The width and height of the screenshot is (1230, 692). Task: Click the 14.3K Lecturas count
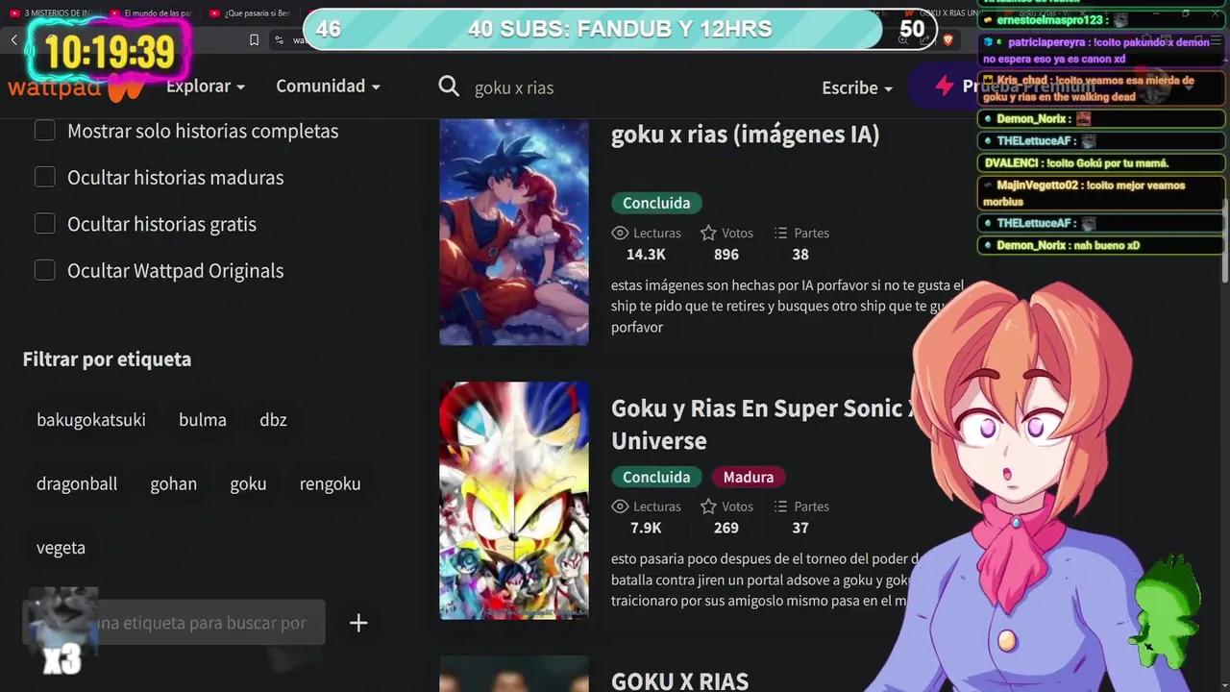(646, 255)
